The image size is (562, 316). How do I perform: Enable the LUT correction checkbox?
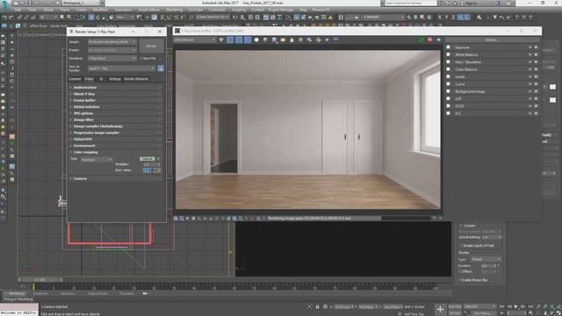(x=448, y=98)
